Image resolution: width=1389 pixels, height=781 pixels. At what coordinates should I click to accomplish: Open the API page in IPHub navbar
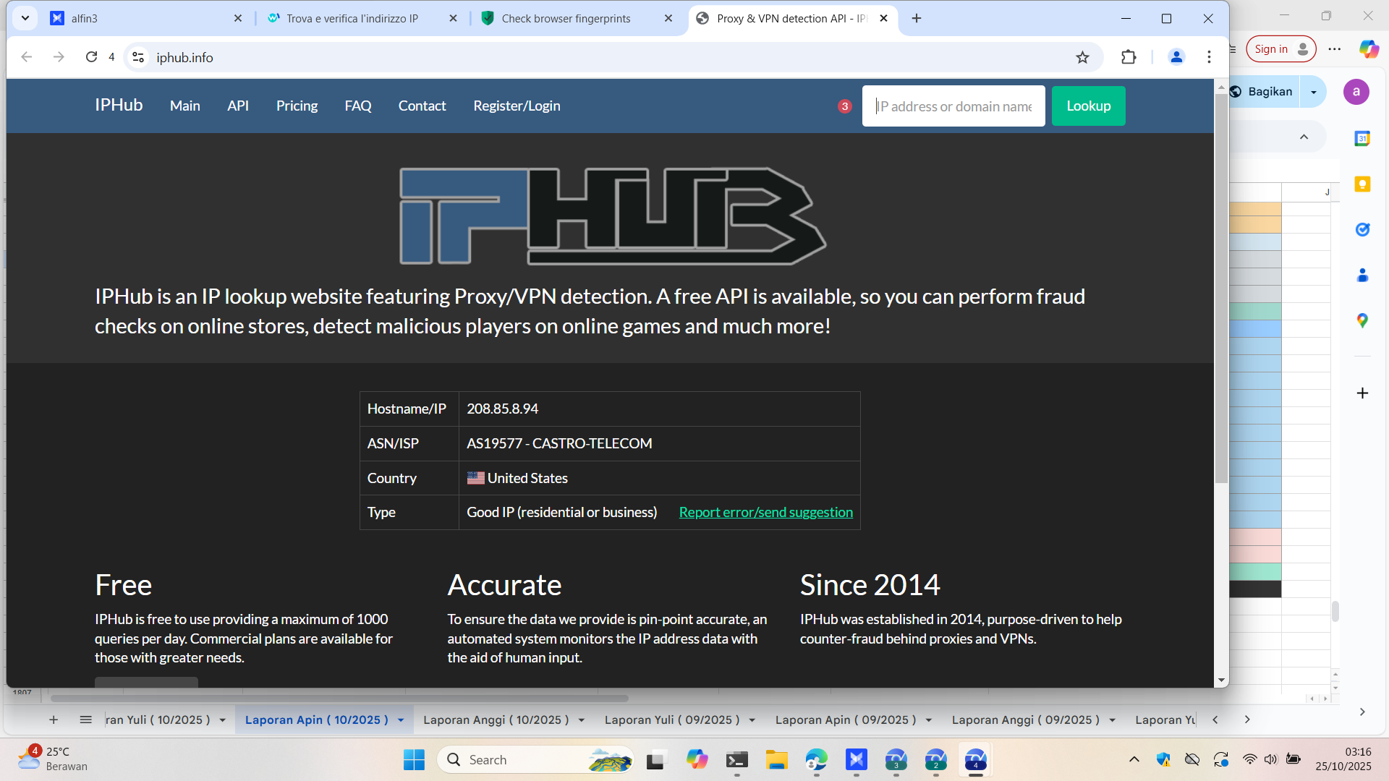pyautogui.click(x=238, y=106)
